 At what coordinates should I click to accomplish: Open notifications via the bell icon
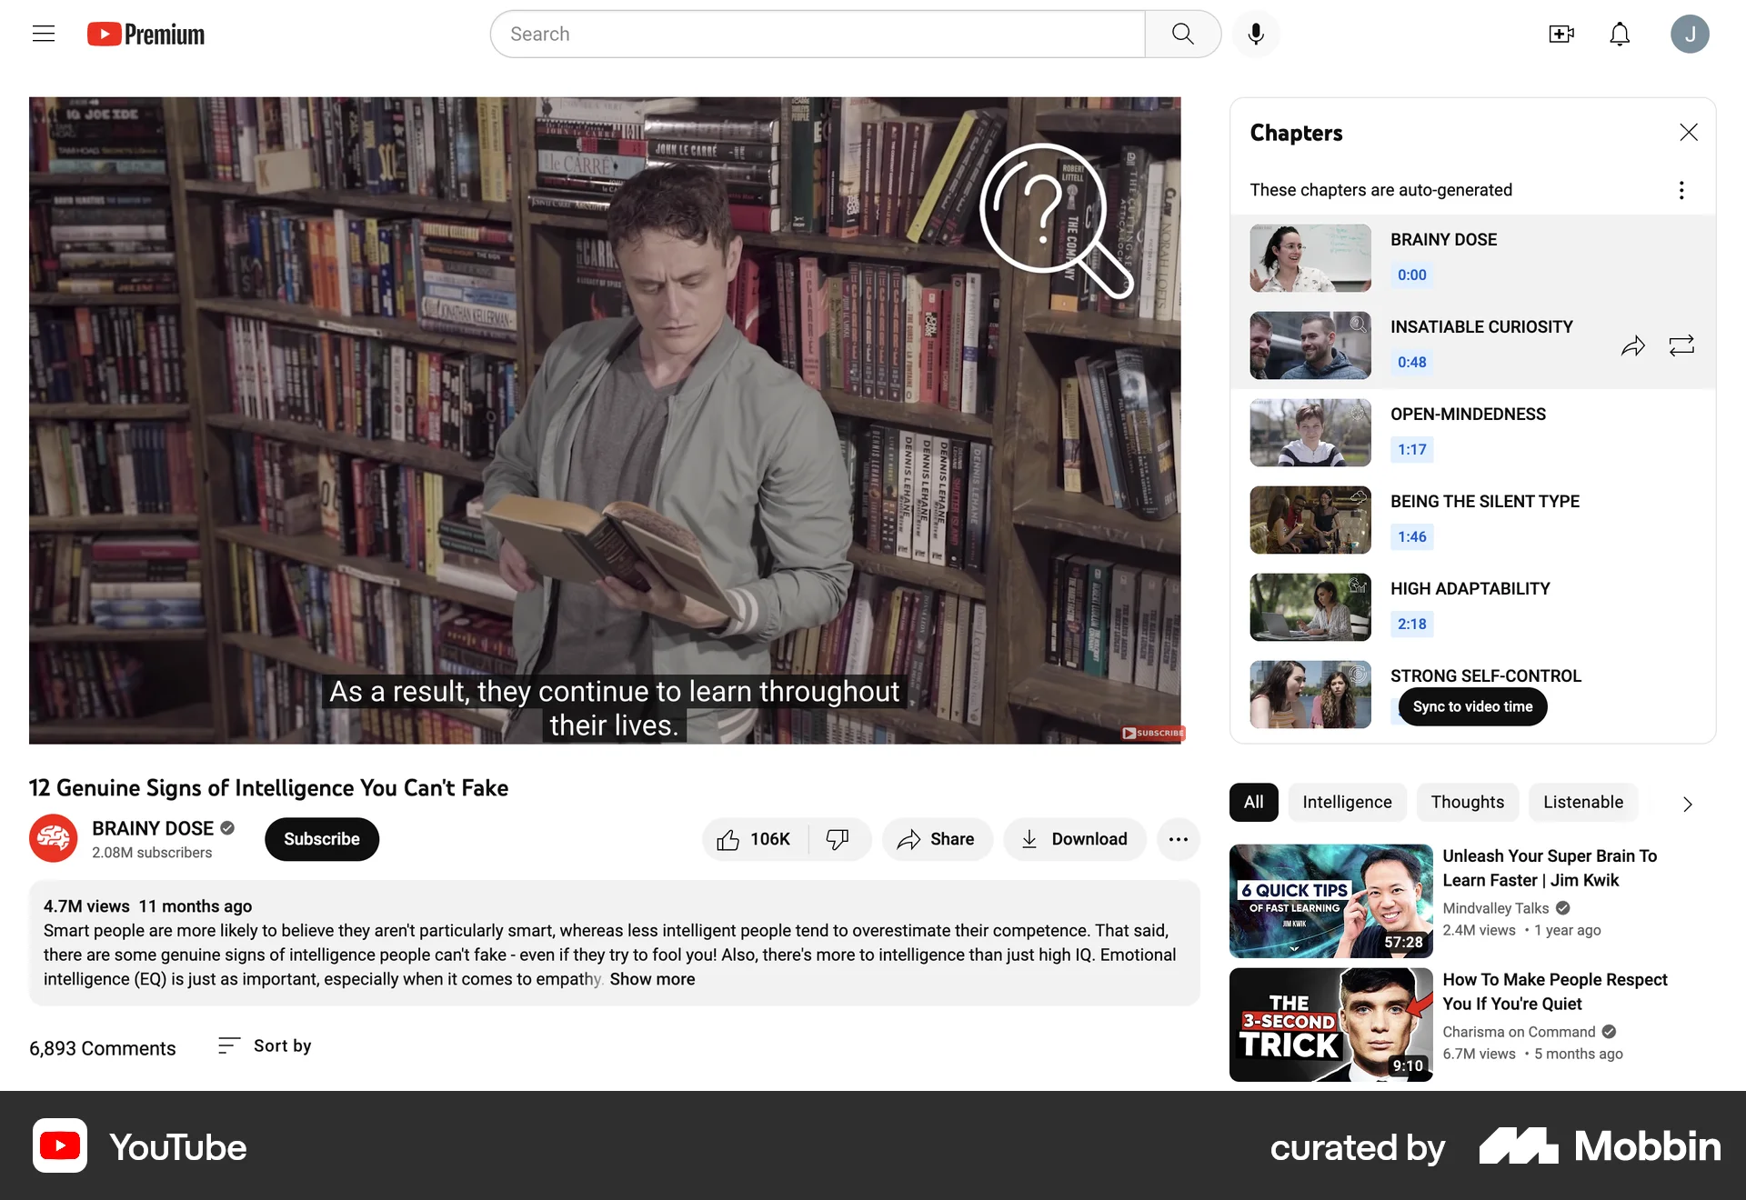[1621, 34]
